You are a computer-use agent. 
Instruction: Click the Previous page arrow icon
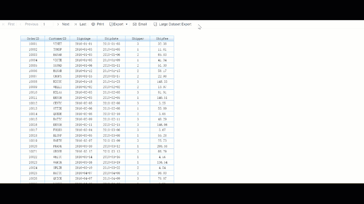[20, 24]
